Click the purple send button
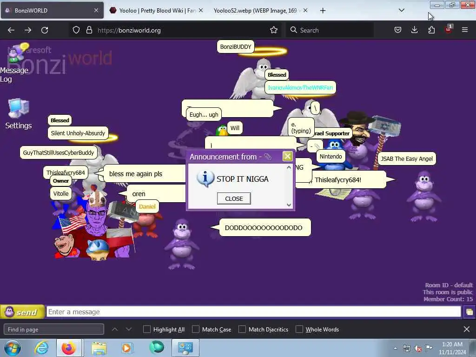 click(22, 312)
